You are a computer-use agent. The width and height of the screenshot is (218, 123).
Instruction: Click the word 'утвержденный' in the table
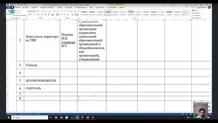pos(89,59)
